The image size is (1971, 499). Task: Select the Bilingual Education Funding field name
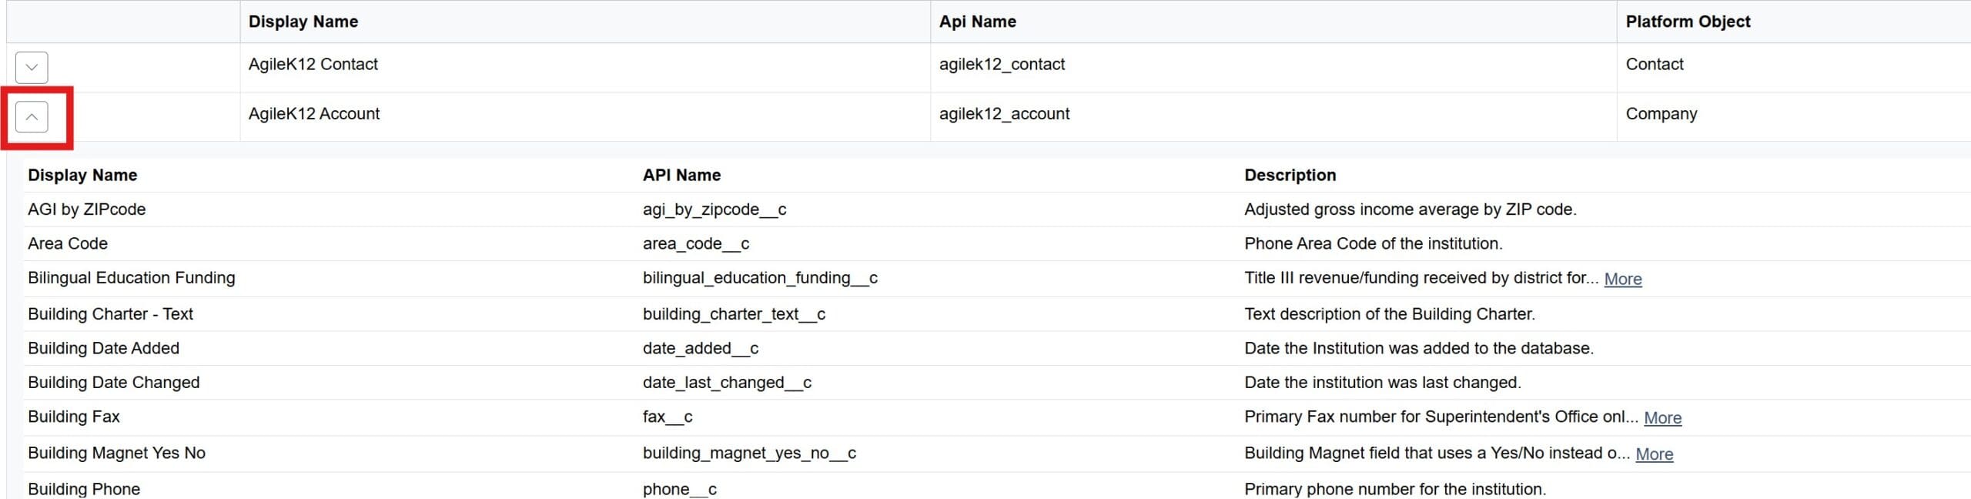[x=131, y=277]
